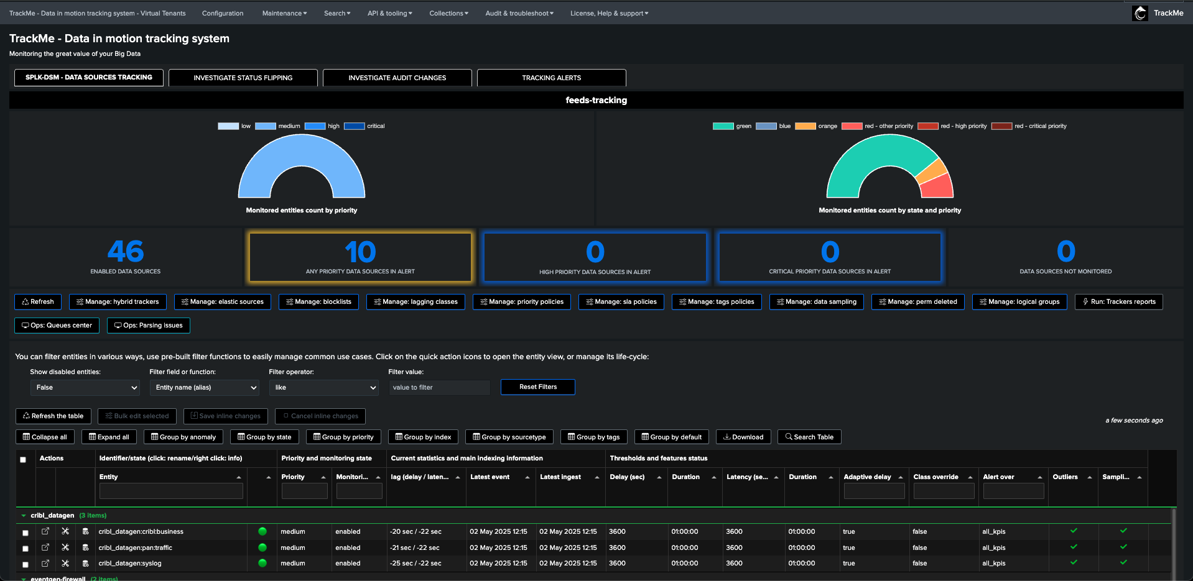
Task: Check the box for cribl_datagen:syslog row
Action: pos(26,564)
